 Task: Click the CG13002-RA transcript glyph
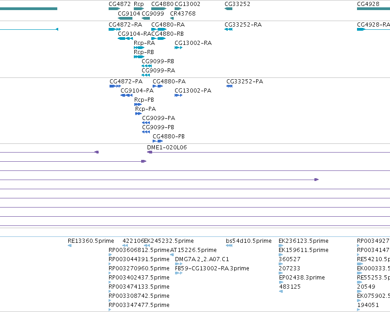pos(178,48)
